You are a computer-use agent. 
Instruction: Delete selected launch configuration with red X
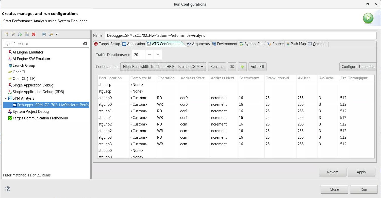tap(34, 34)
